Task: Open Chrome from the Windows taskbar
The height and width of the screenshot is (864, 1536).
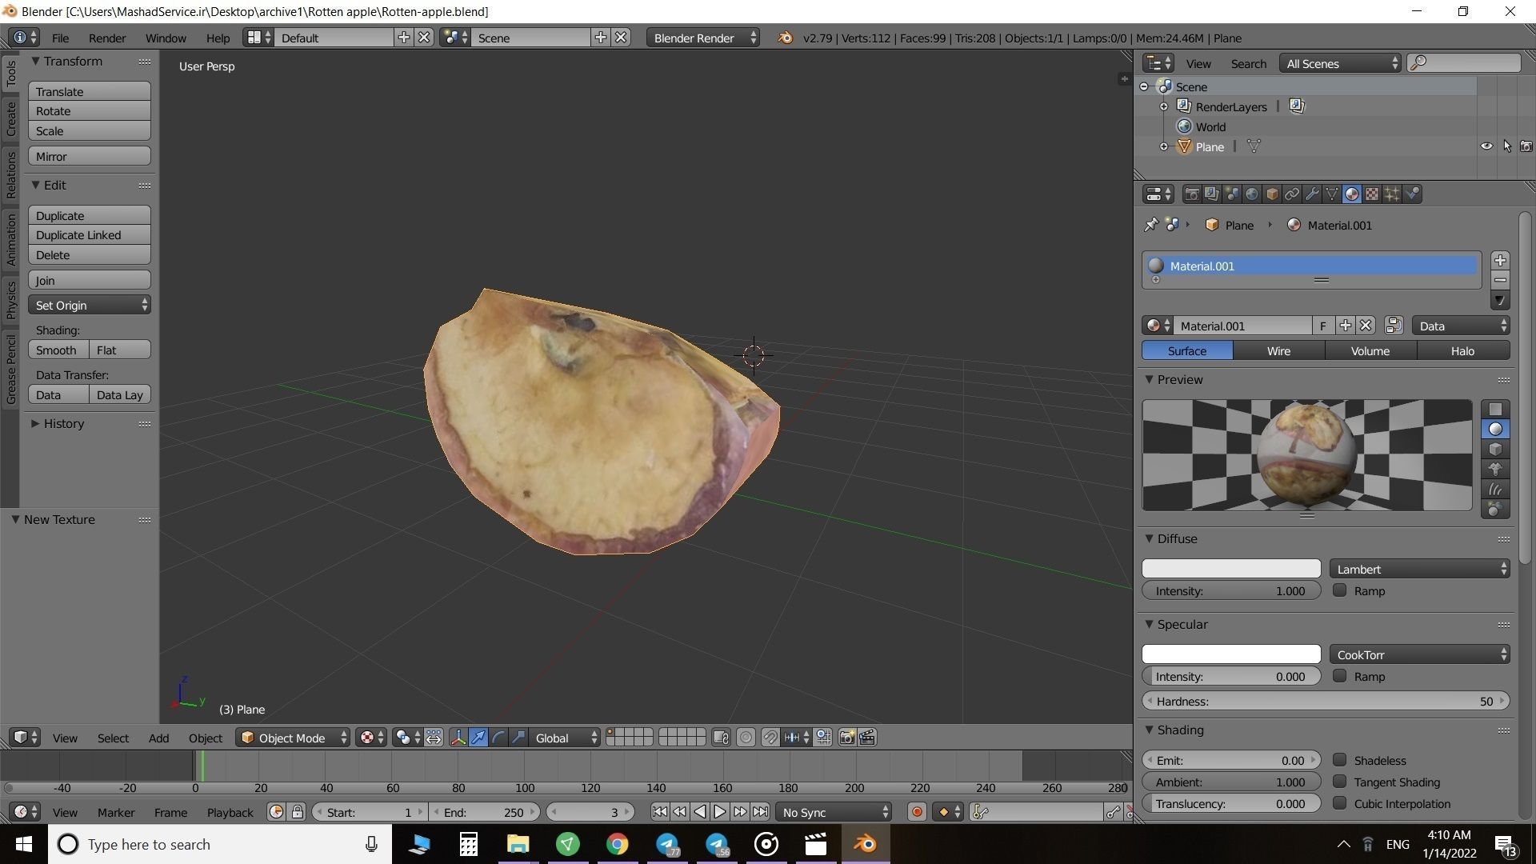Action: tap(617, 844)
